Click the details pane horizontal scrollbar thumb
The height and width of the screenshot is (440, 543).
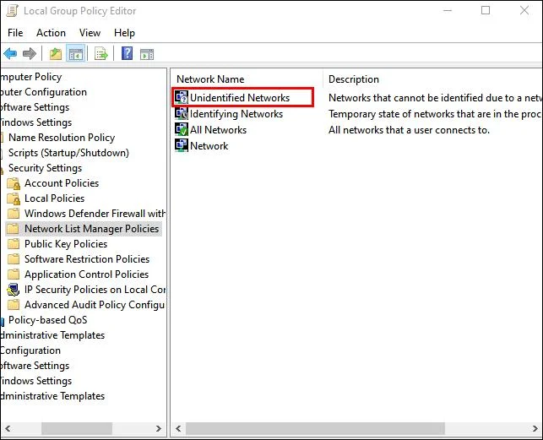click(315, 428)
